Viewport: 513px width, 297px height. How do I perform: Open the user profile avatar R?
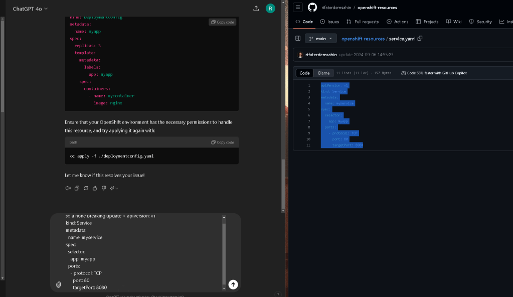[270, 9]
